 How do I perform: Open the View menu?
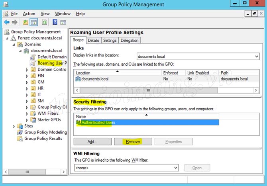tap(45, 14)
